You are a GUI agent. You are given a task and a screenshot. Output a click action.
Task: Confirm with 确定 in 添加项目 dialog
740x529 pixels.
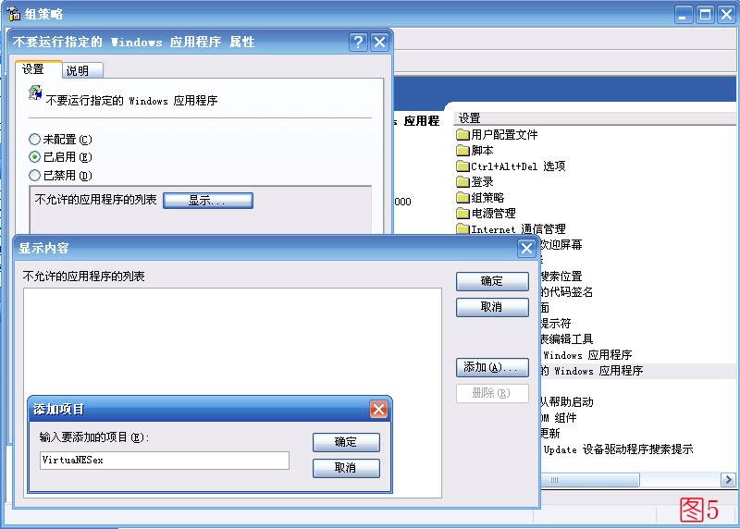tap(346, 442)
